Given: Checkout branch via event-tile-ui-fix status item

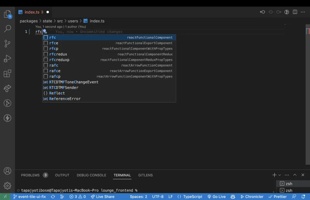Looking at the screenshot, I should 30,197.
